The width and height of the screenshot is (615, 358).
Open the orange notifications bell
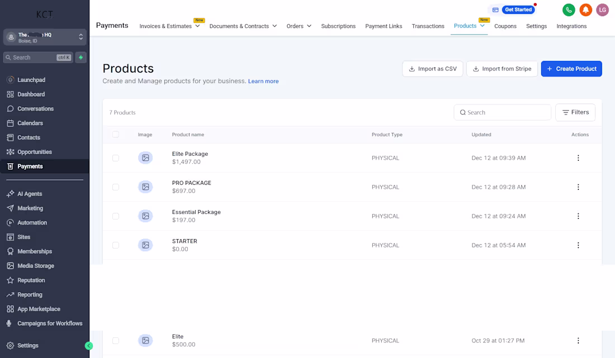[585, 10]
